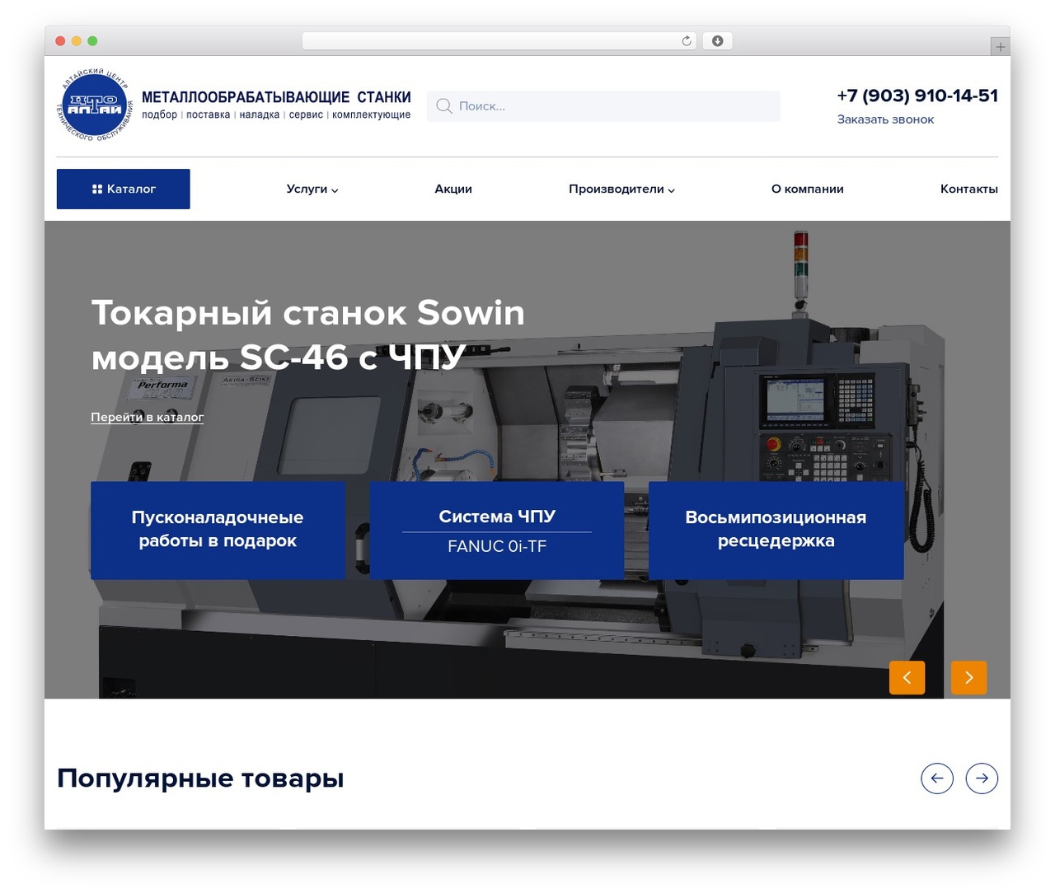The width and height of the screenshot is (1055, 893).
Task: Go to previous hero slide with orange arrow
Action: 907,678
